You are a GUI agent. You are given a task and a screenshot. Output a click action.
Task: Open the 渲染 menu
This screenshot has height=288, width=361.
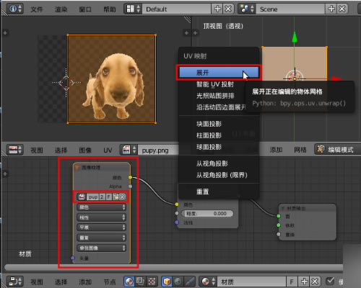(x=61, y=9)
